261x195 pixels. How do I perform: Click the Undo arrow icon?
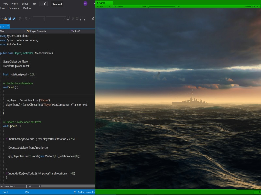(20, 19)
